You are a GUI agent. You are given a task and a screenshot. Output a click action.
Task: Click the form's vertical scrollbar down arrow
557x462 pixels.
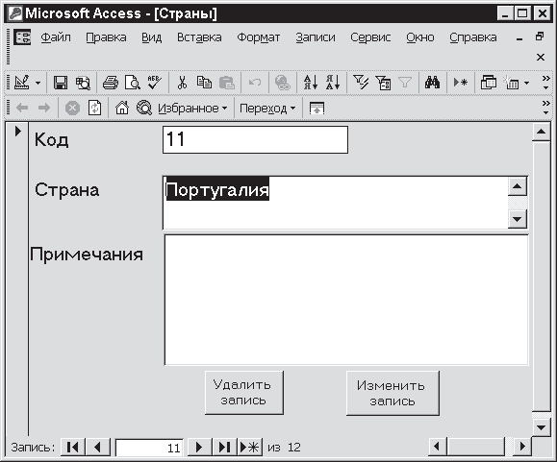541,427
